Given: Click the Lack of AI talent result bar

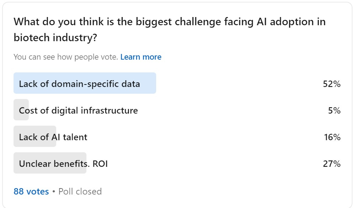Looking at the screenshot, I should (35, 137).
